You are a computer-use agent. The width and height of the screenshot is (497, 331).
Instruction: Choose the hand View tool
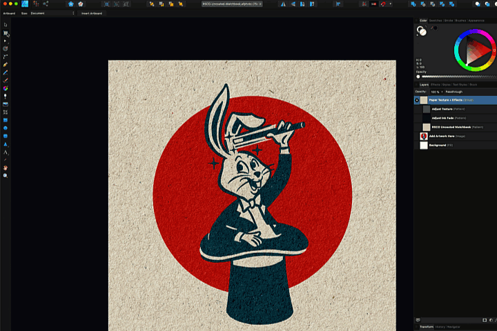(6, 168)
